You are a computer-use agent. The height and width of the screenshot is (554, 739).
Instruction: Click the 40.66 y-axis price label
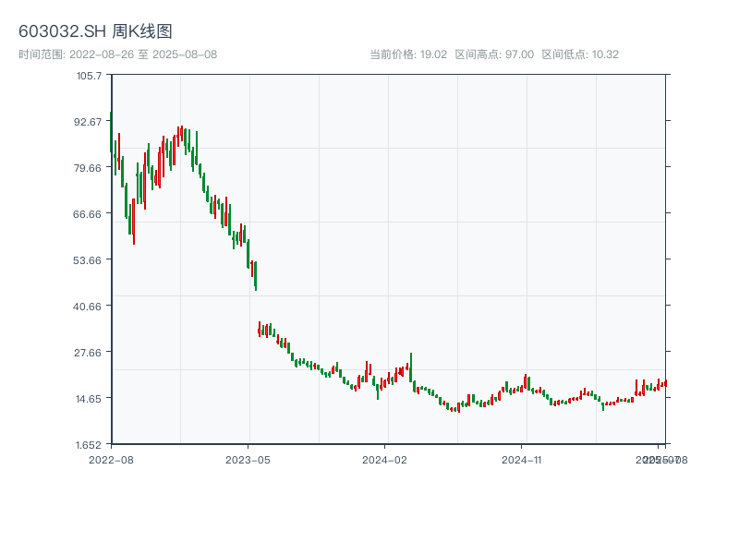[89, 306]
